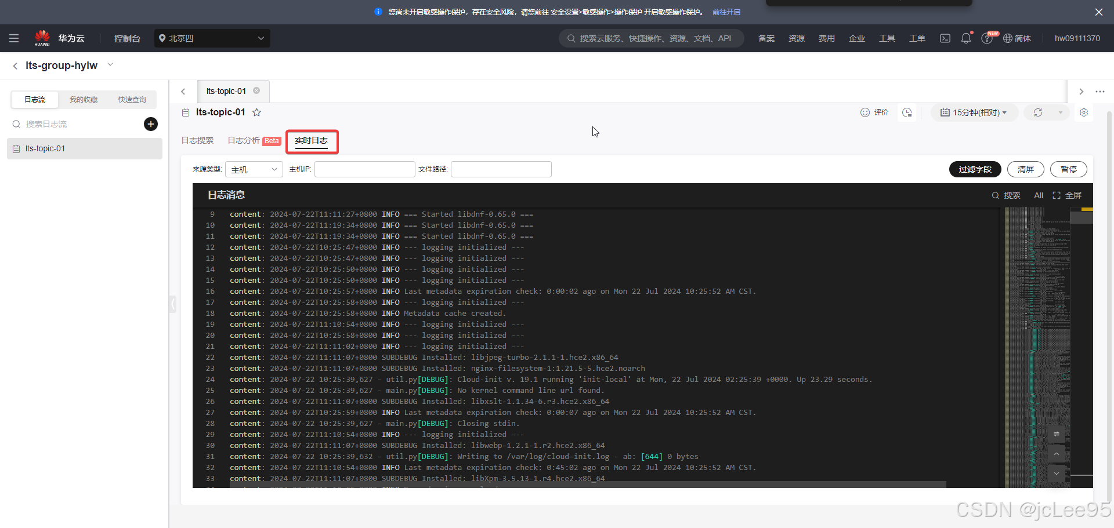Follow the 前往开启 link

tap(726, 12)
